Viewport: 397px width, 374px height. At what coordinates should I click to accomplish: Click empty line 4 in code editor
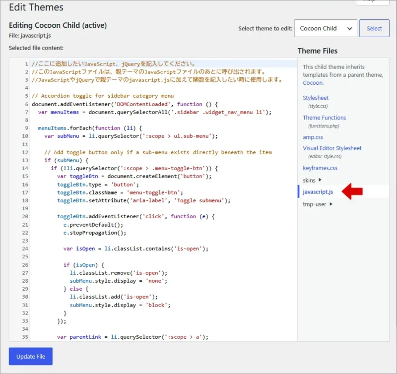coord(163,88)
